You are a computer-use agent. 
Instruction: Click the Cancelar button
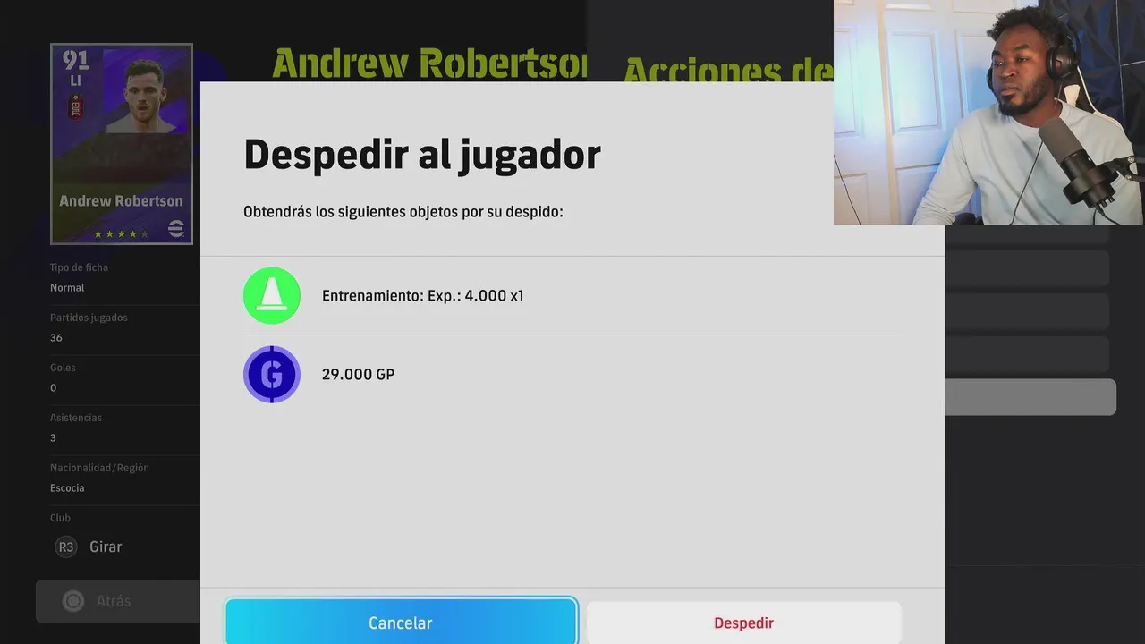401,623
